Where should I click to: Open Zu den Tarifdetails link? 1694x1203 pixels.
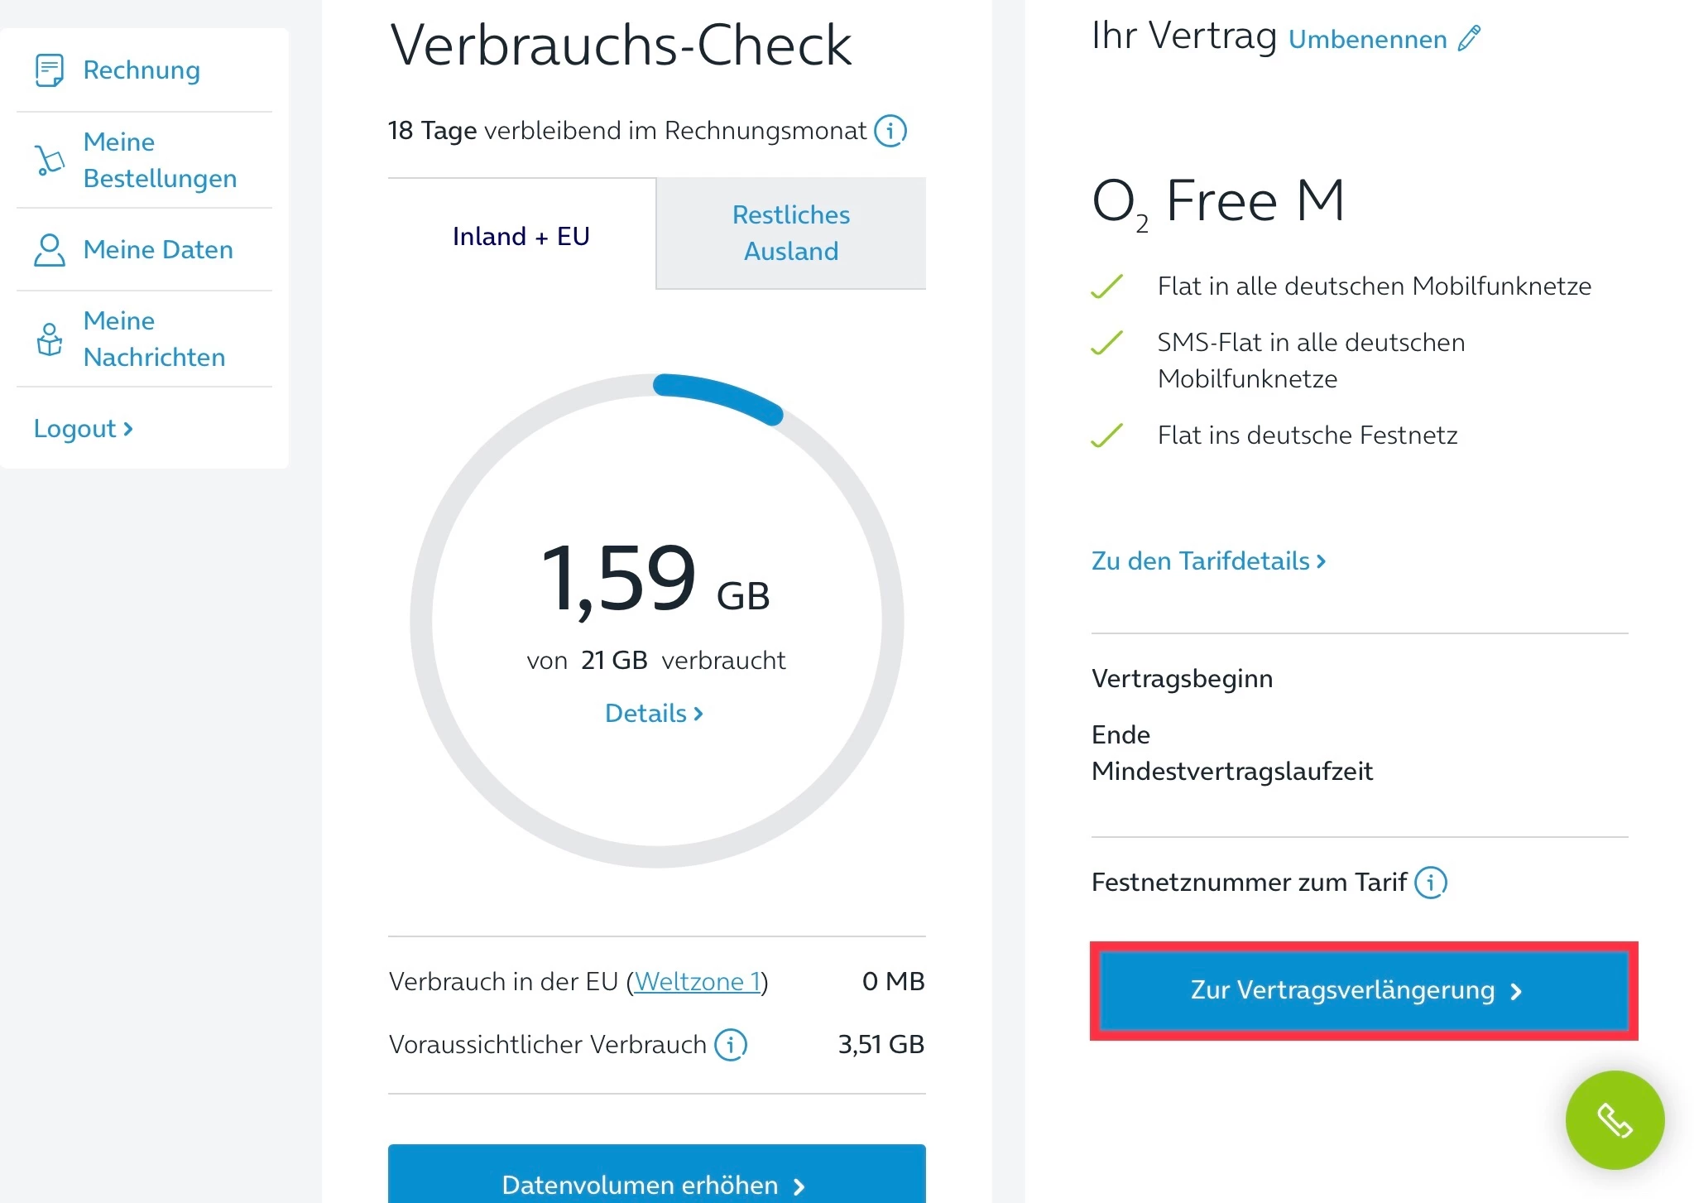(x=1208, y=561)
